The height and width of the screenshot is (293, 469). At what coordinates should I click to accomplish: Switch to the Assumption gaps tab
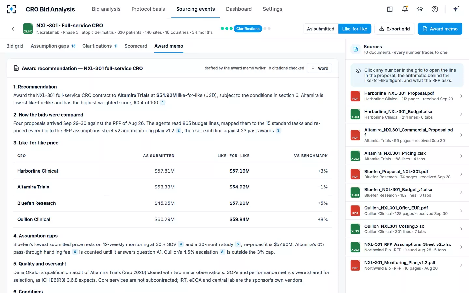click(53, 46)
